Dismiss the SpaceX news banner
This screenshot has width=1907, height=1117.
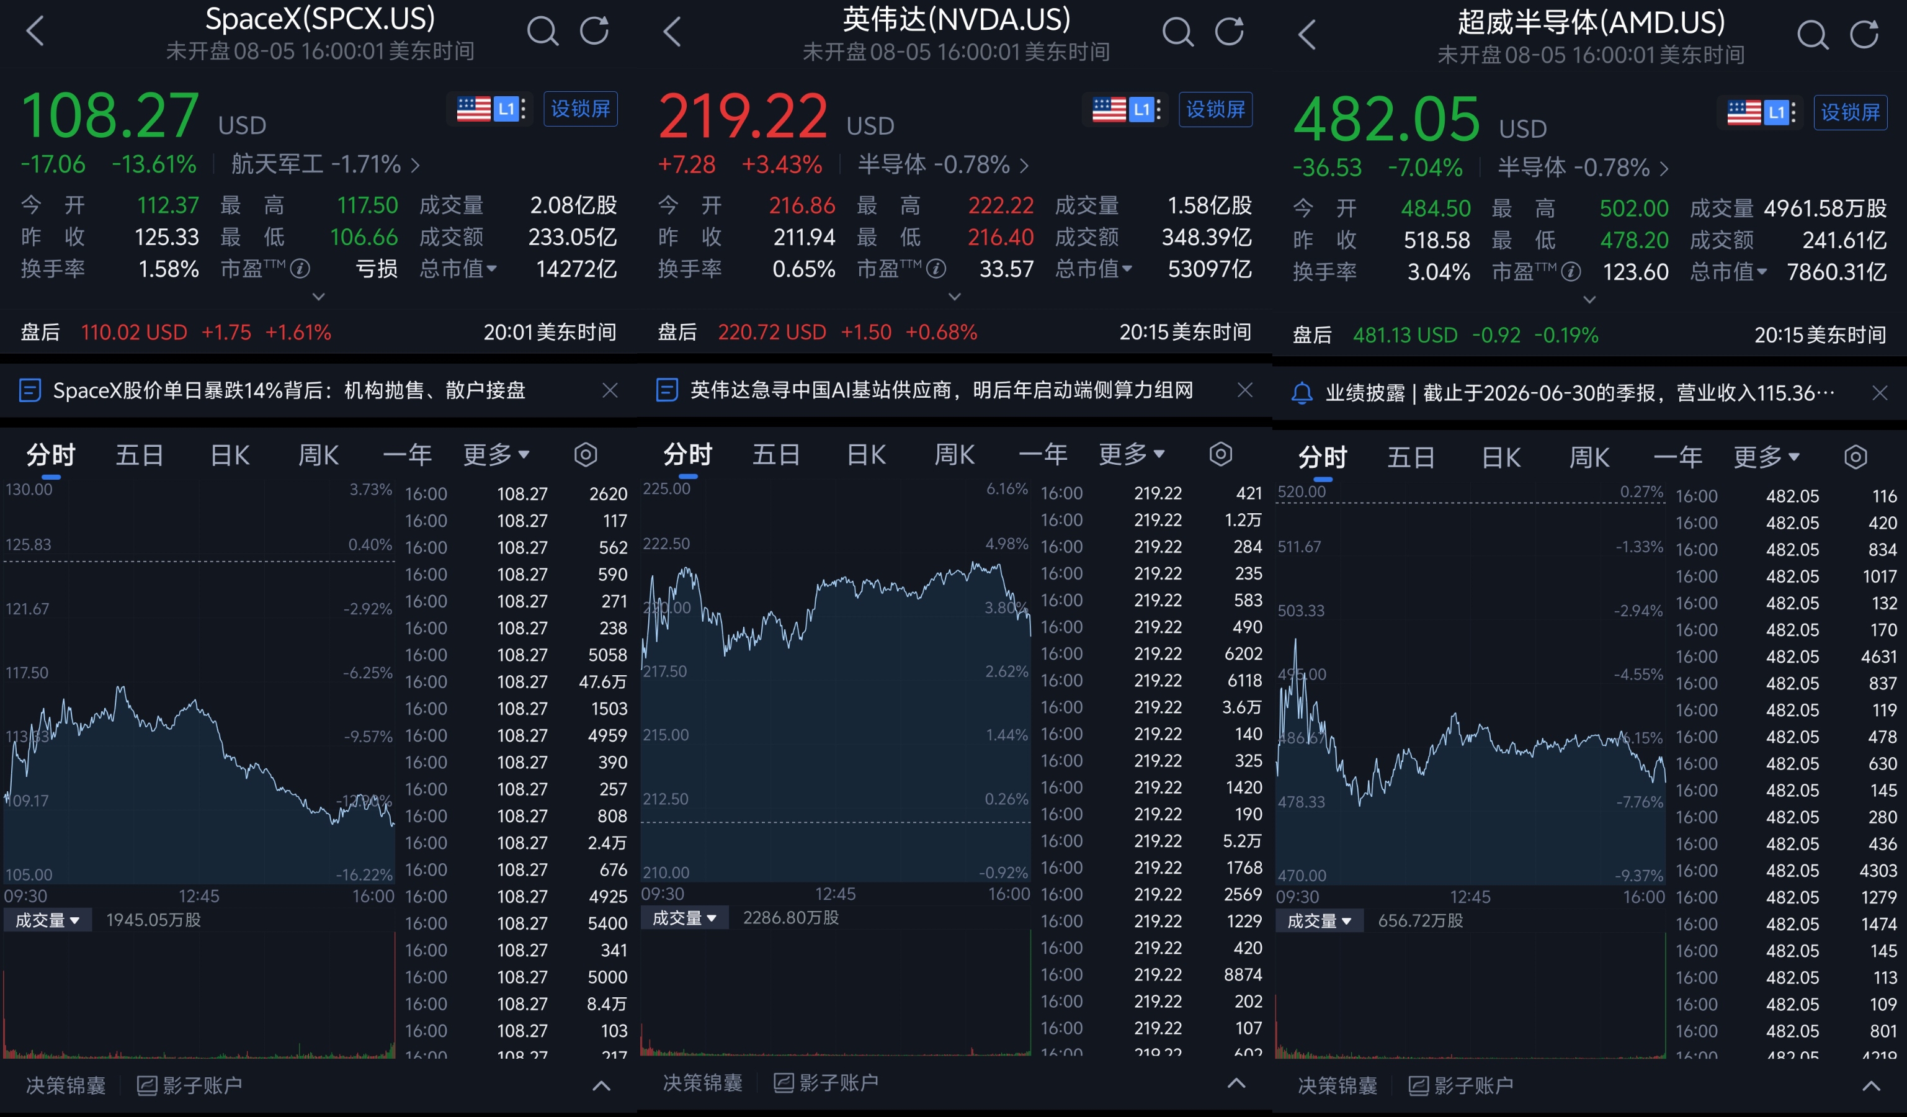610,390
